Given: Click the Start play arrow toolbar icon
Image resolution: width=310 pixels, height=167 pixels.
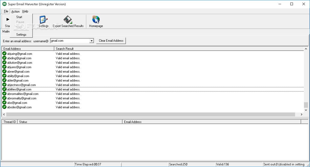Looking at the screenshot, I should click(x=8, y=19).
